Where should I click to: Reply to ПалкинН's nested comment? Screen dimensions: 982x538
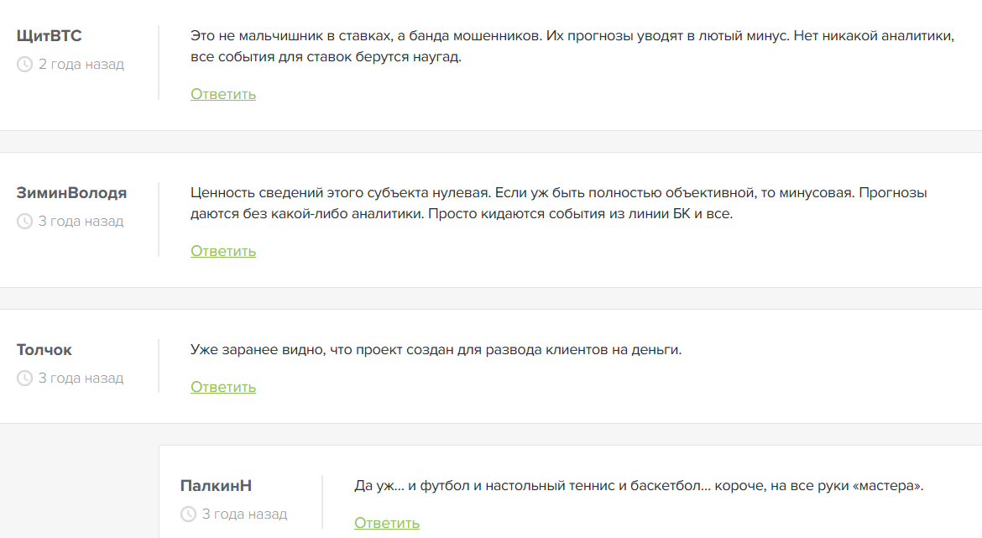(x=387, y=523)
